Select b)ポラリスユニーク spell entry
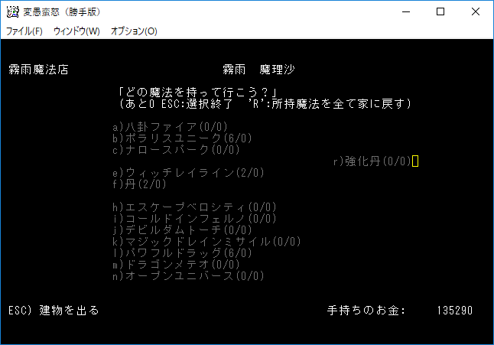 [x=181, y=138]
